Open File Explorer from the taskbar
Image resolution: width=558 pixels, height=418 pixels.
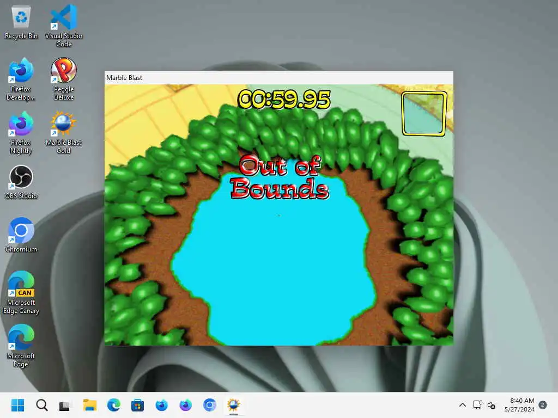(90, 405)
